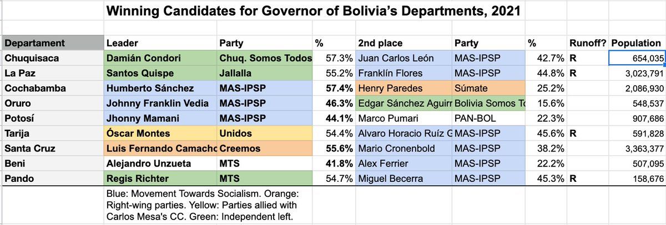Image resolution: width=666 pixels, height=225 pixels.
Task: Click the Damián Condori cell
Action: [x=160, y=58]
